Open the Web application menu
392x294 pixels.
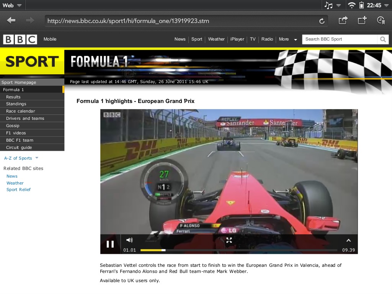tap(12, 5)
